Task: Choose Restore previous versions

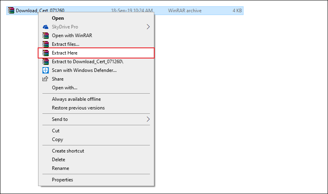Action: click(x=96, y=108)
